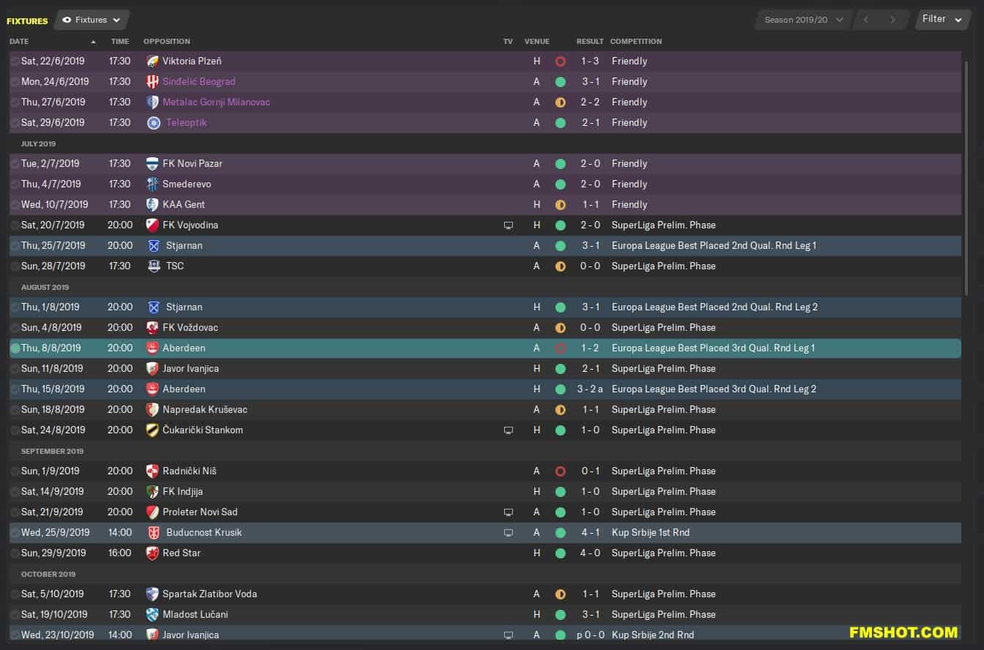Click TV icon on Čukarički Stankom row

tap(508, 430)
